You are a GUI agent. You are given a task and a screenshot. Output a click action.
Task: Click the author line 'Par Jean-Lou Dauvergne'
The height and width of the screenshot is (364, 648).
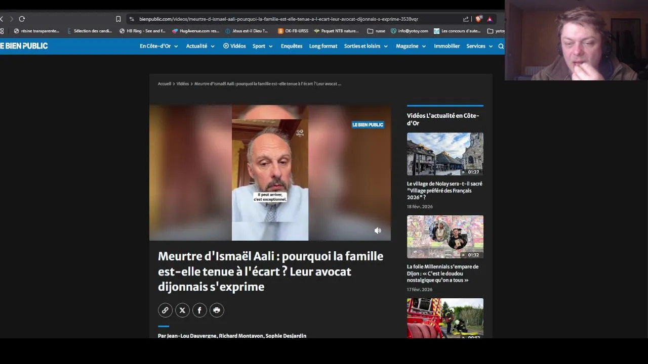point(232,336)
